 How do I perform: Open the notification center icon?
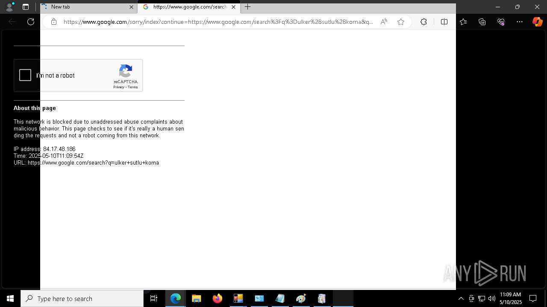pos(533,298)
